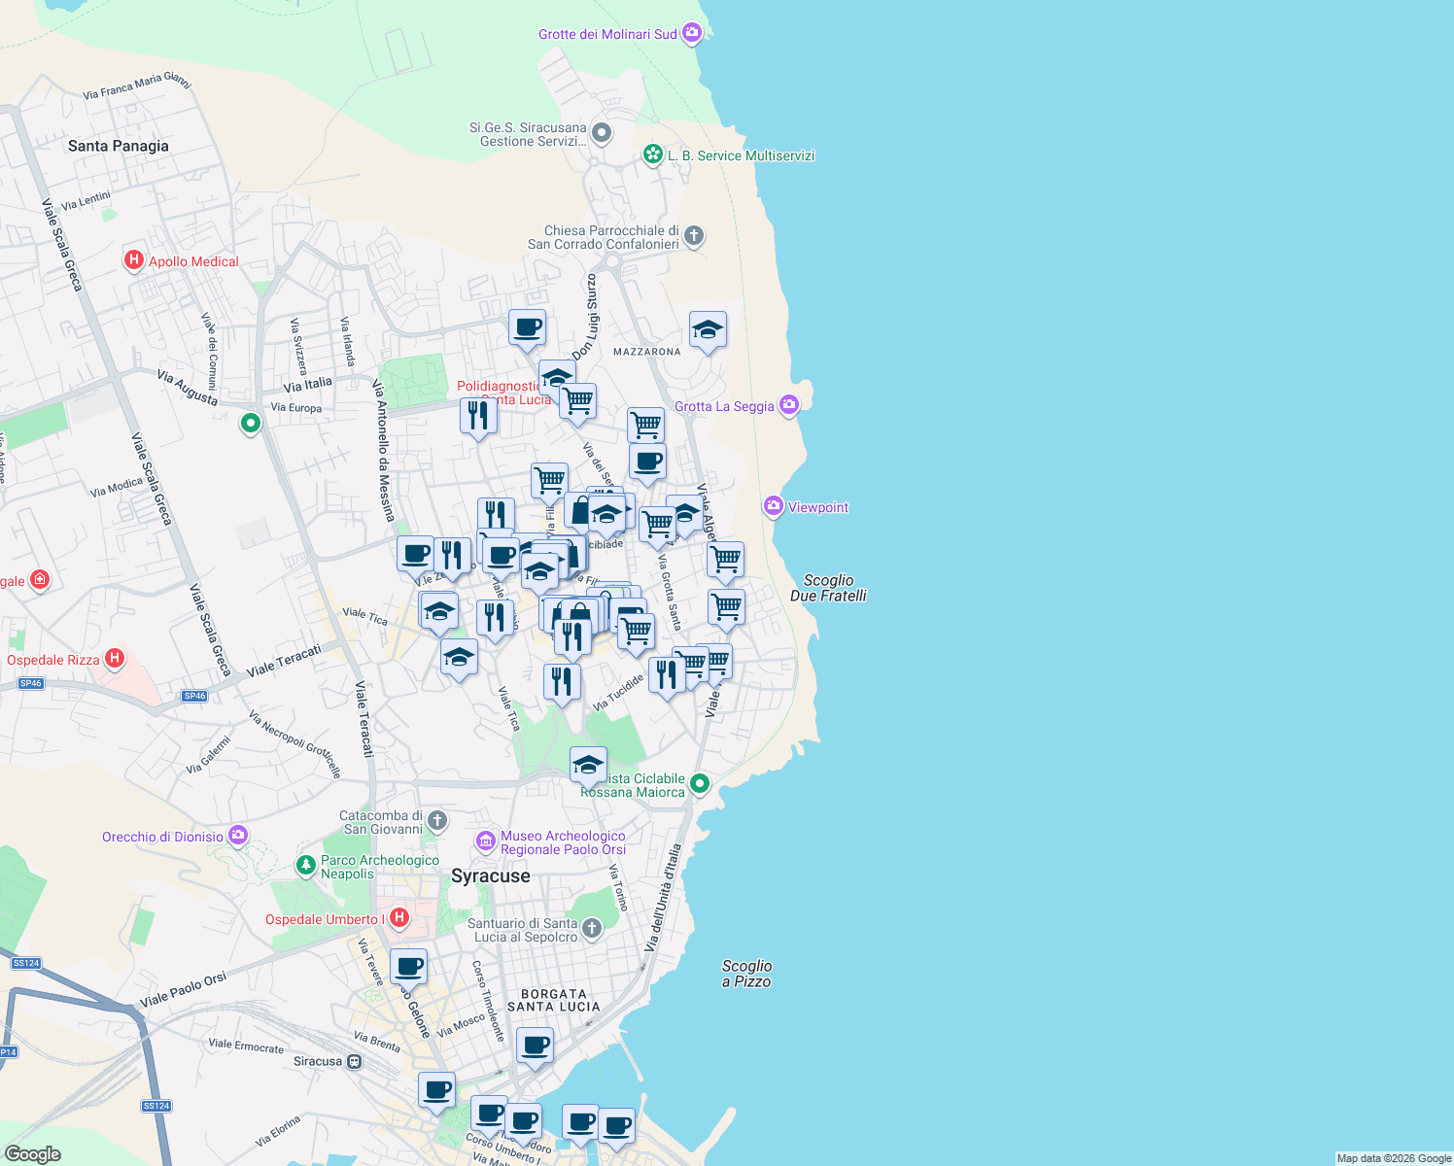The width and height of the screenshot is (1454, 1166).
Task: Select the BORGATA SANTA LUCIA label
Action: tap(554, 1001)
